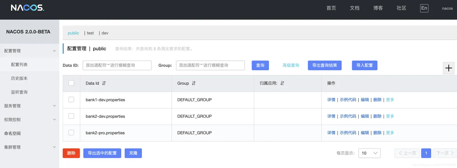The image size is (457, 168).
Task: Click the 归属应用 sort arrows icon
Action: click(x=282, y=83)
